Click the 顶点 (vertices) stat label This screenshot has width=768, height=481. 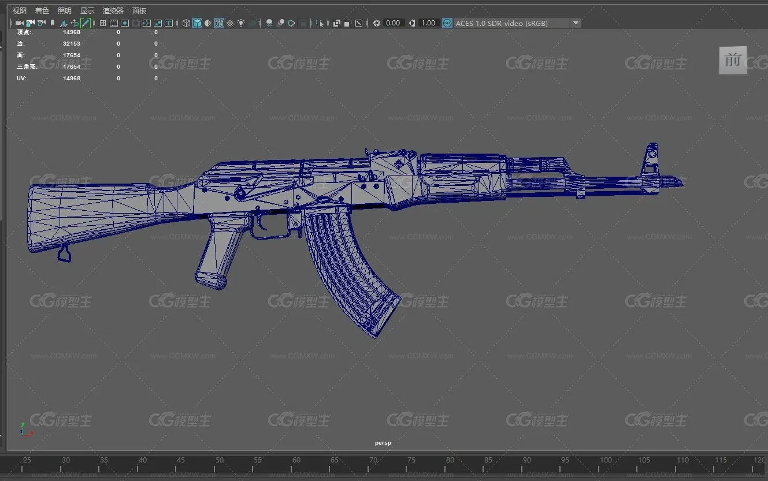tap(23, 32)
